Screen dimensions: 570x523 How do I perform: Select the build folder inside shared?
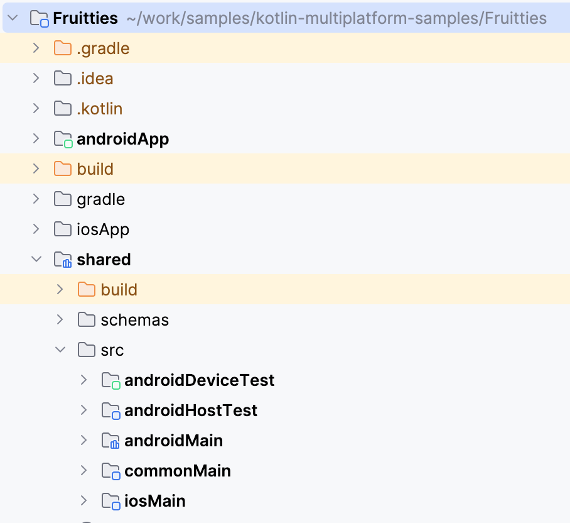click(x=118, y=289)
